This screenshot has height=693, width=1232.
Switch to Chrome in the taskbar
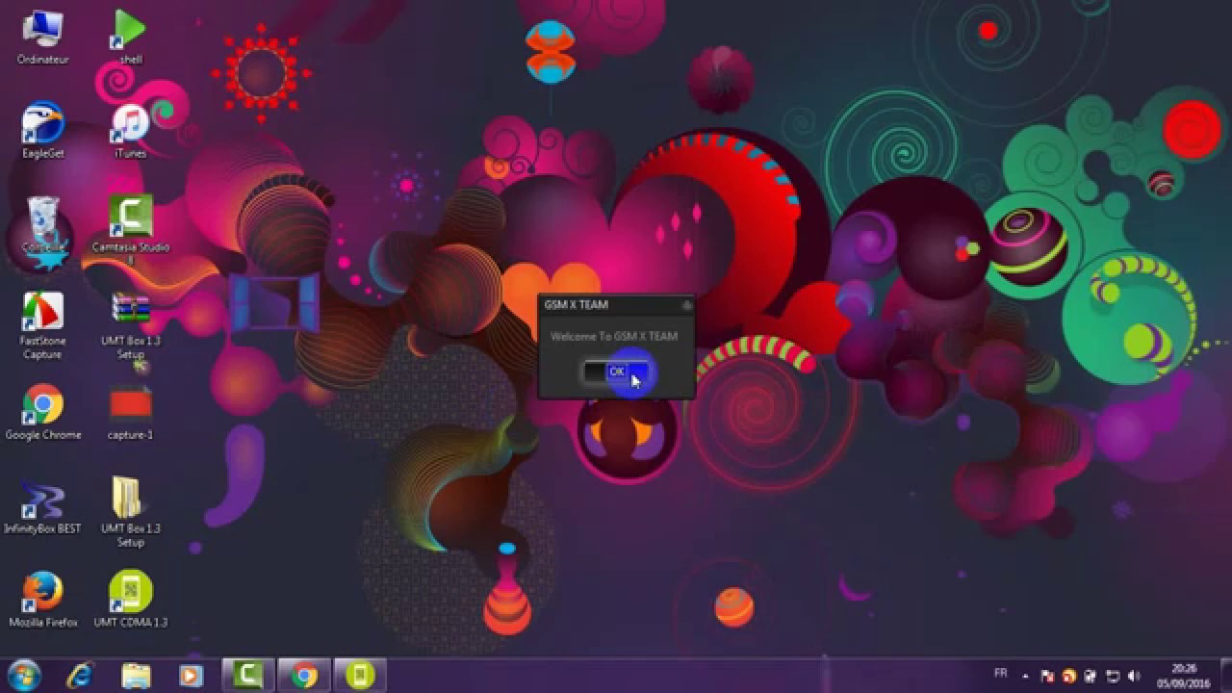coord(304,676)
